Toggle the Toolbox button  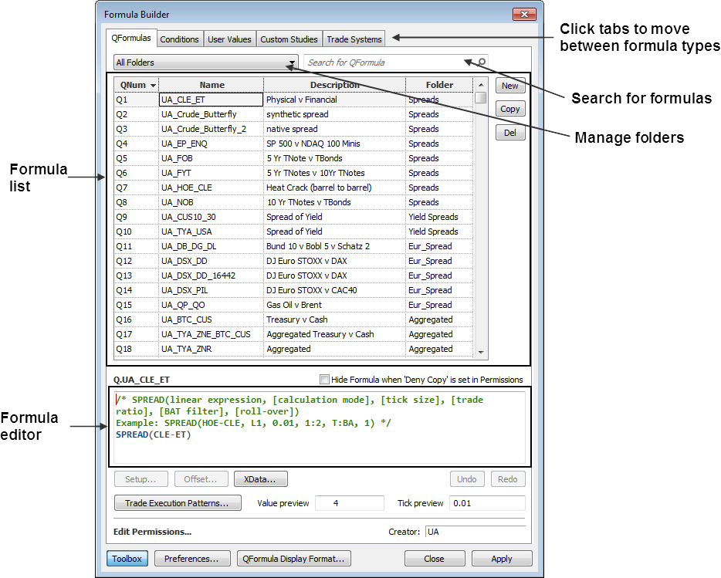click(x=127, y=559)
